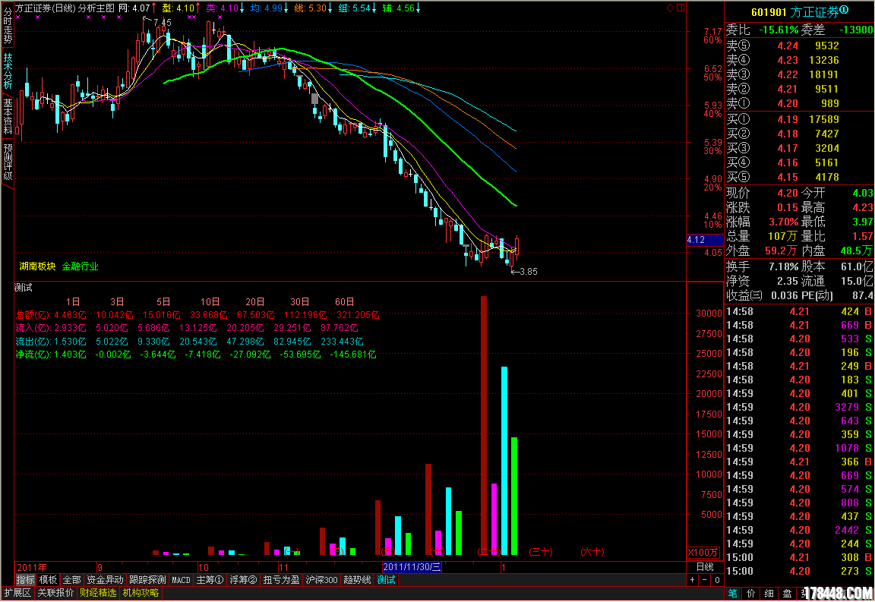This screenshot has height=602, width=875.
Task: Open the 财经精选 bottom tab
Action: (x=98, y=593)
